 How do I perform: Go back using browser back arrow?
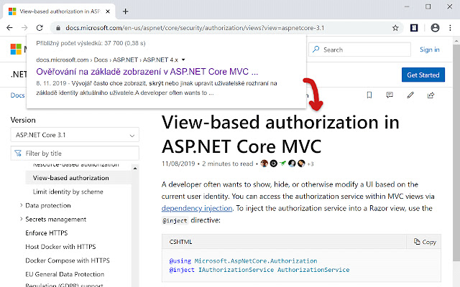click(9, 28)
